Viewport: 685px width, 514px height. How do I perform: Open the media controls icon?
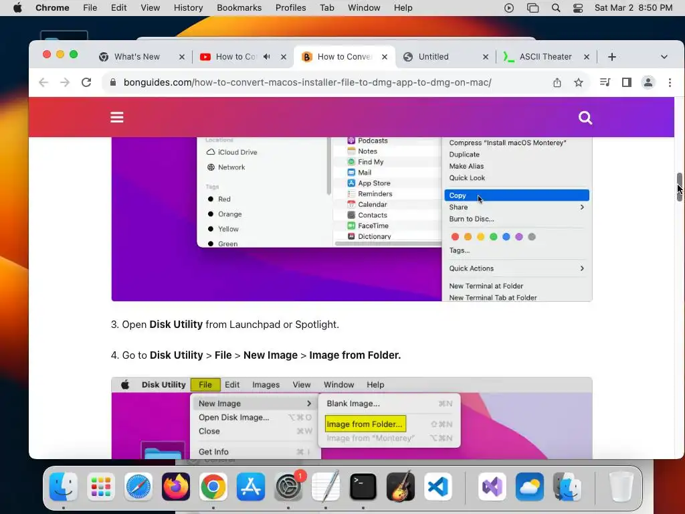[x=605, y=82]
